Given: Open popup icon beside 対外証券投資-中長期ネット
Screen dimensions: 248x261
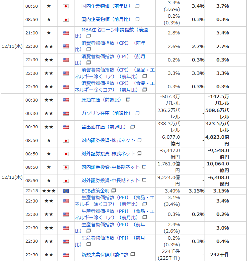Looking at the screenshot, I should click(144, 180).
